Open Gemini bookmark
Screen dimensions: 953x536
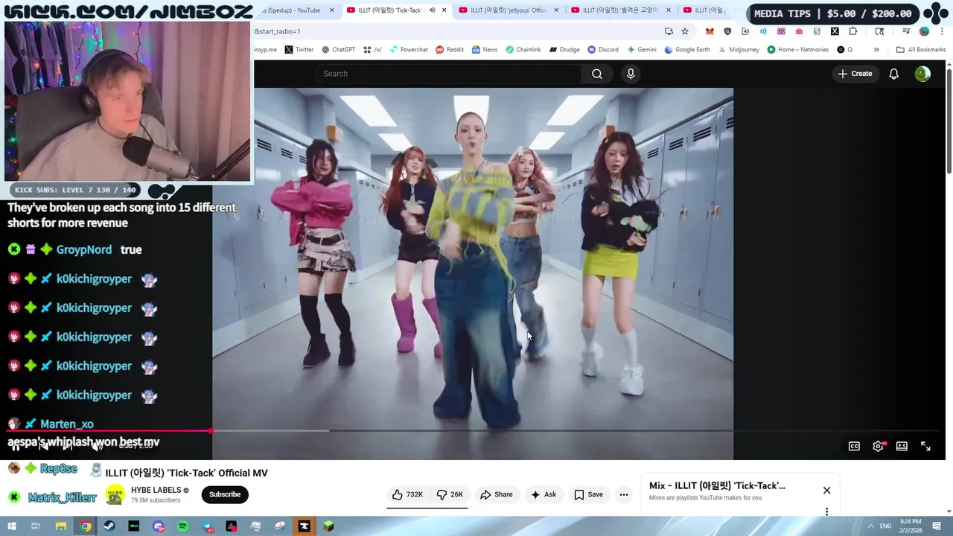point(642,50)
